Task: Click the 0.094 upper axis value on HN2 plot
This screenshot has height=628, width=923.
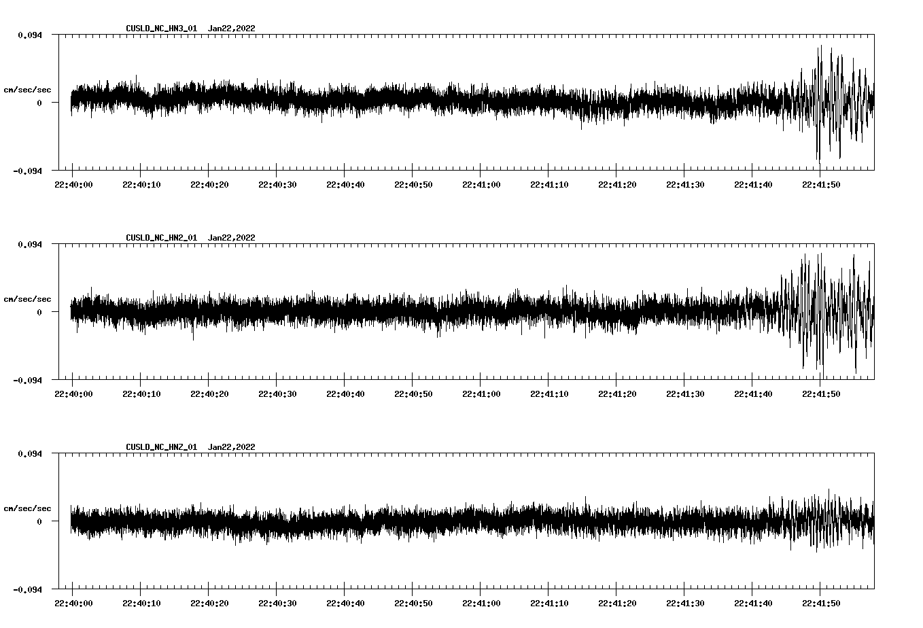Action: click(x=30, y=244)
